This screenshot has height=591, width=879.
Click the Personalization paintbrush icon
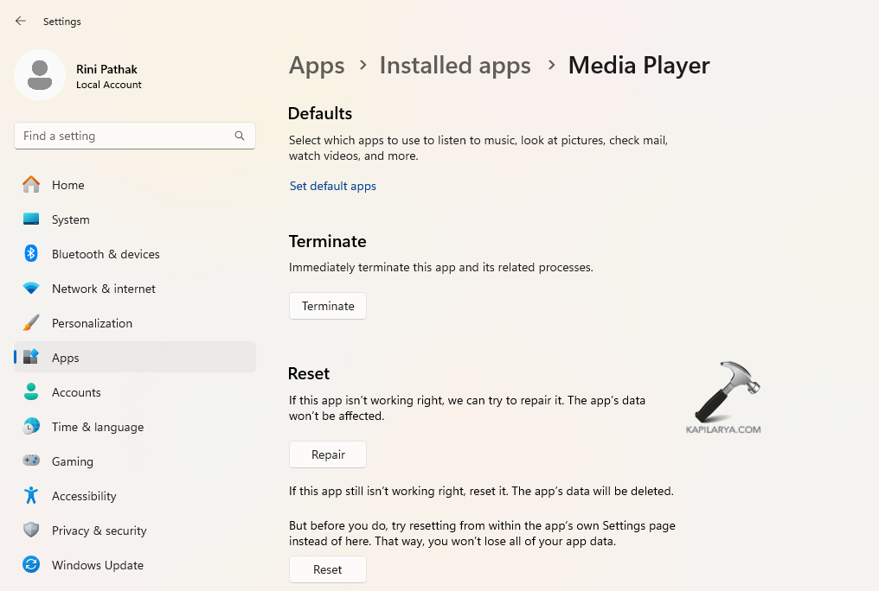31,323
